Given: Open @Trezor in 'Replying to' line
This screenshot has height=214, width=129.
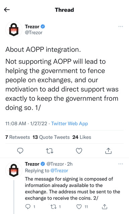Looking at the screenshot, I should [x=59, y=171].
